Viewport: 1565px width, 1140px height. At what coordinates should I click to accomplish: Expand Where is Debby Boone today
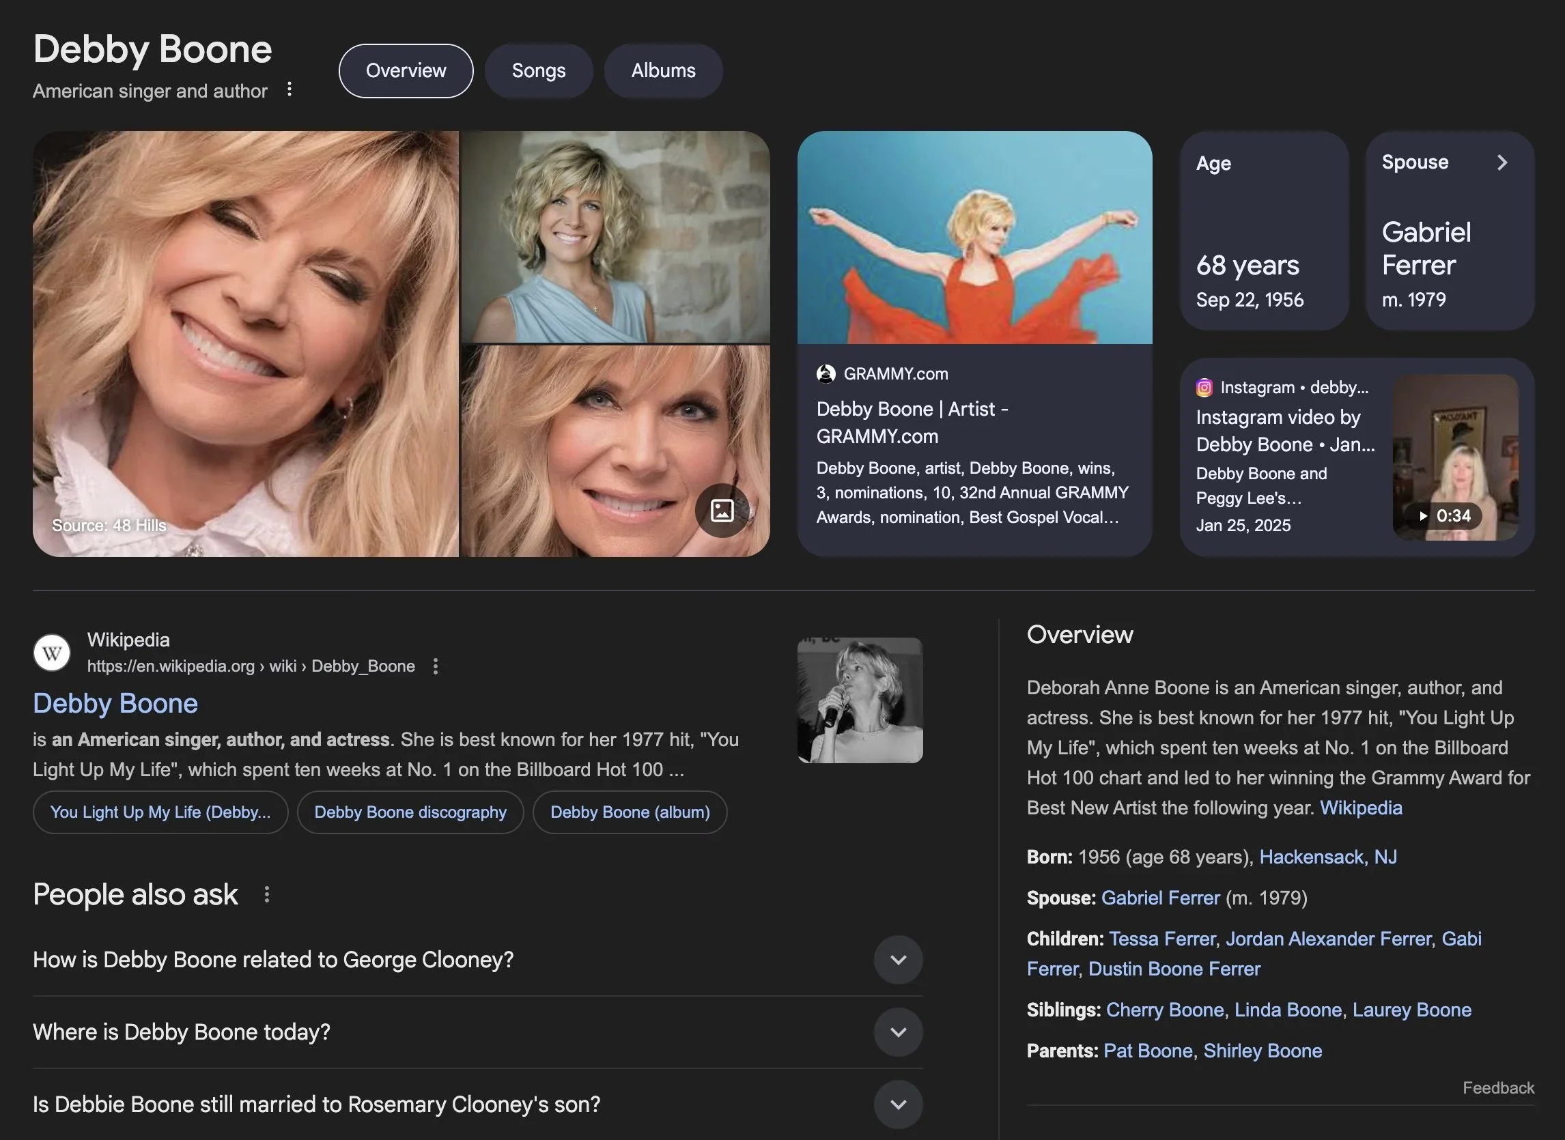click(897, 1032)
